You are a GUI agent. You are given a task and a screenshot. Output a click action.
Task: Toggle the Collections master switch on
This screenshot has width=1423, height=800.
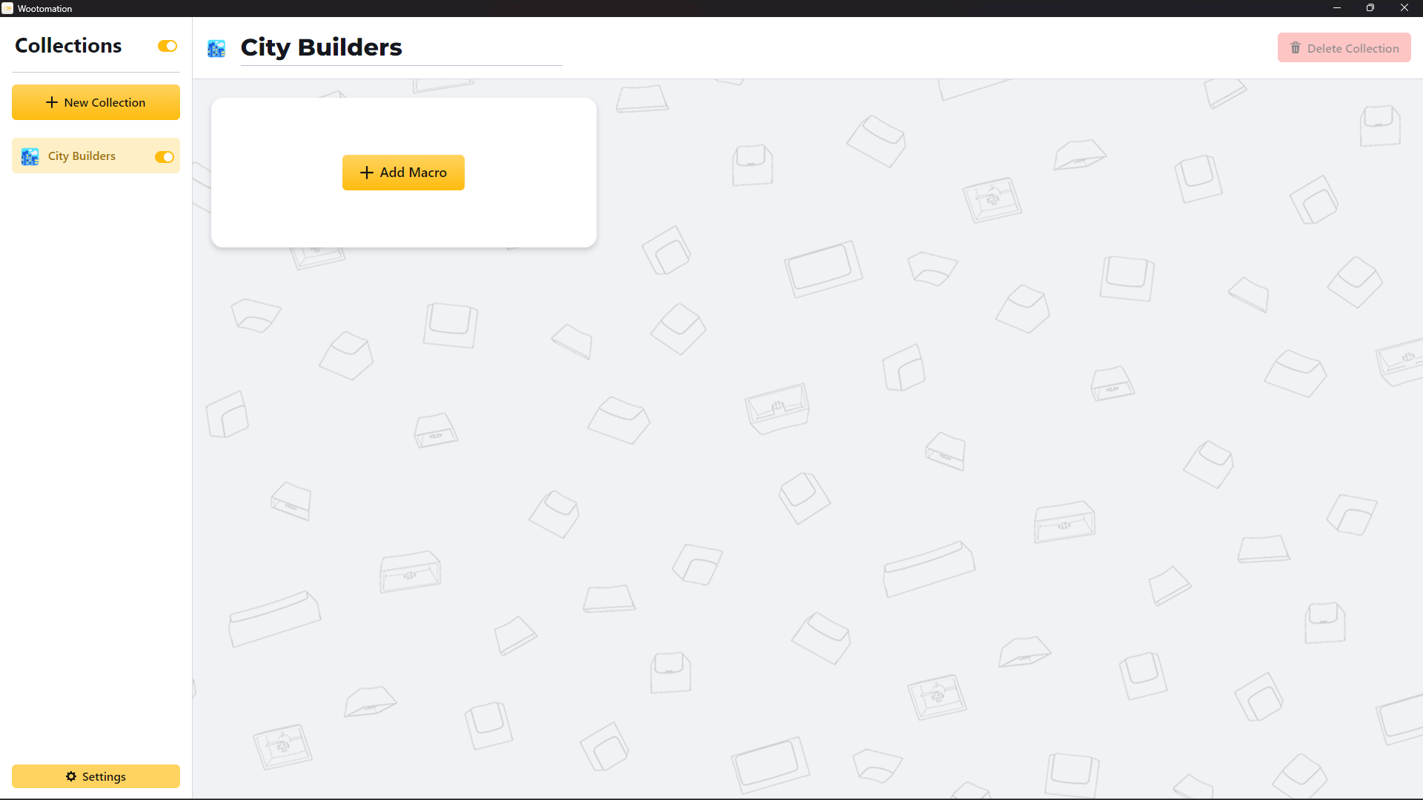[166, 46]
